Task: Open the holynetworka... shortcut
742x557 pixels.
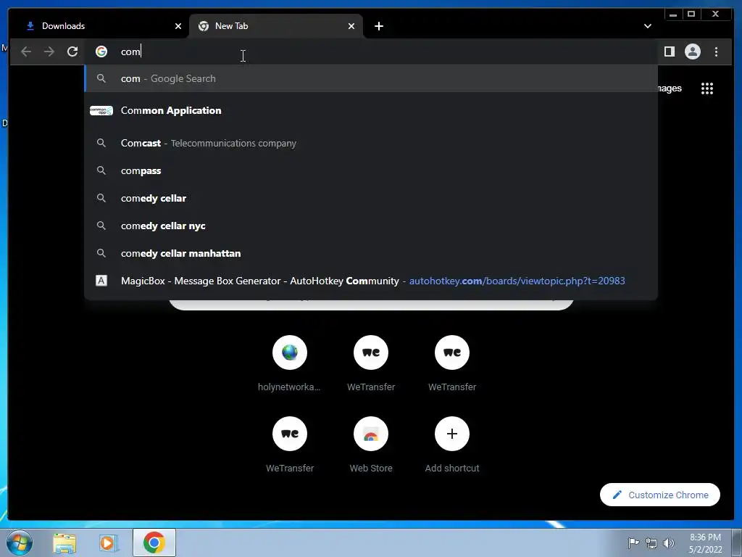Action: pyautogui.click(x=290, y=364)
